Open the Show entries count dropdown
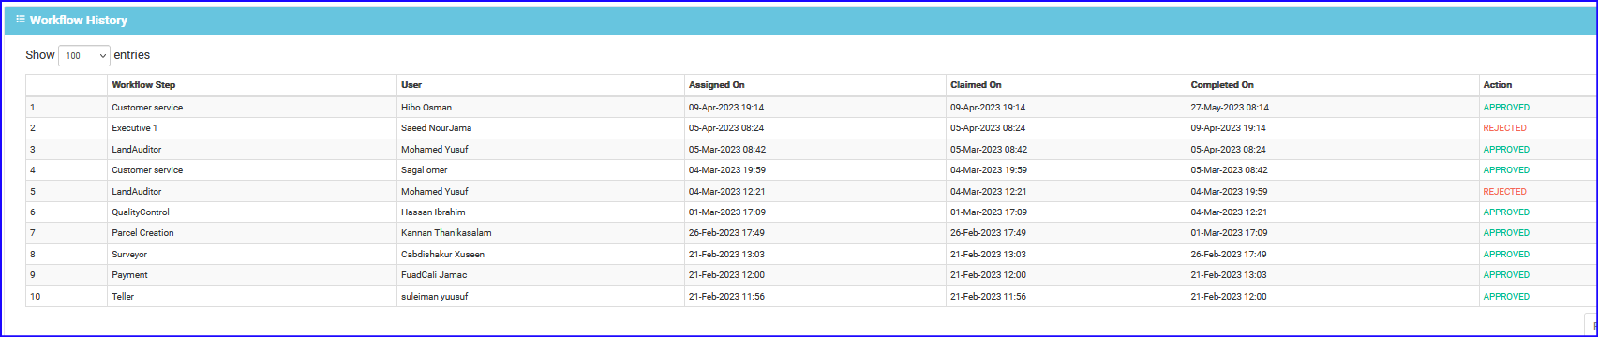 point(84,56)
